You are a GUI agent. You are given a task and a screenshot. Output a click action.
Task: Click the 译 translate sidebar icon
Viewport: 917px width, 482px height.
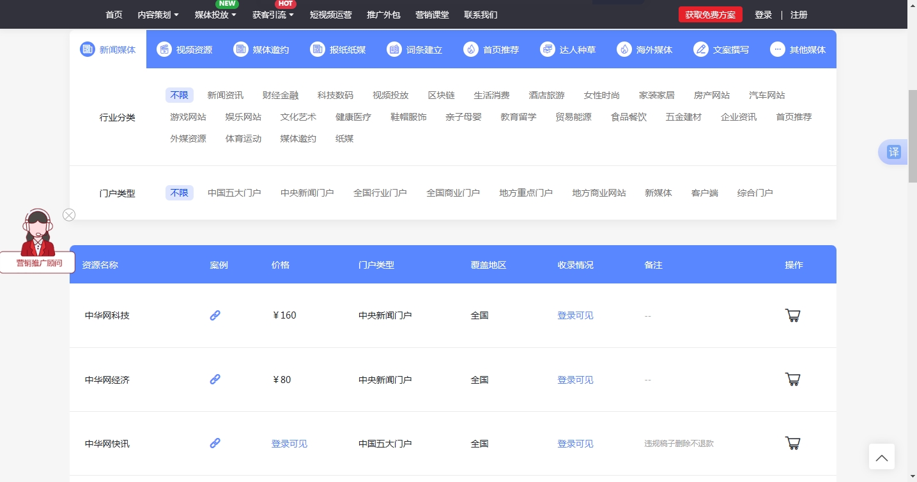(893, 152)
